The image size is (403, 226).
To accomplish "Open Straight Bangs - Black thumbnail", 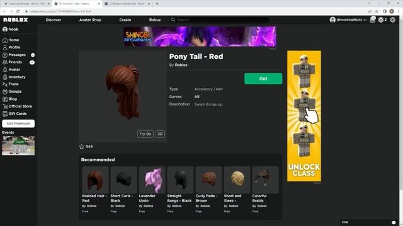I will tap(181, 180).
